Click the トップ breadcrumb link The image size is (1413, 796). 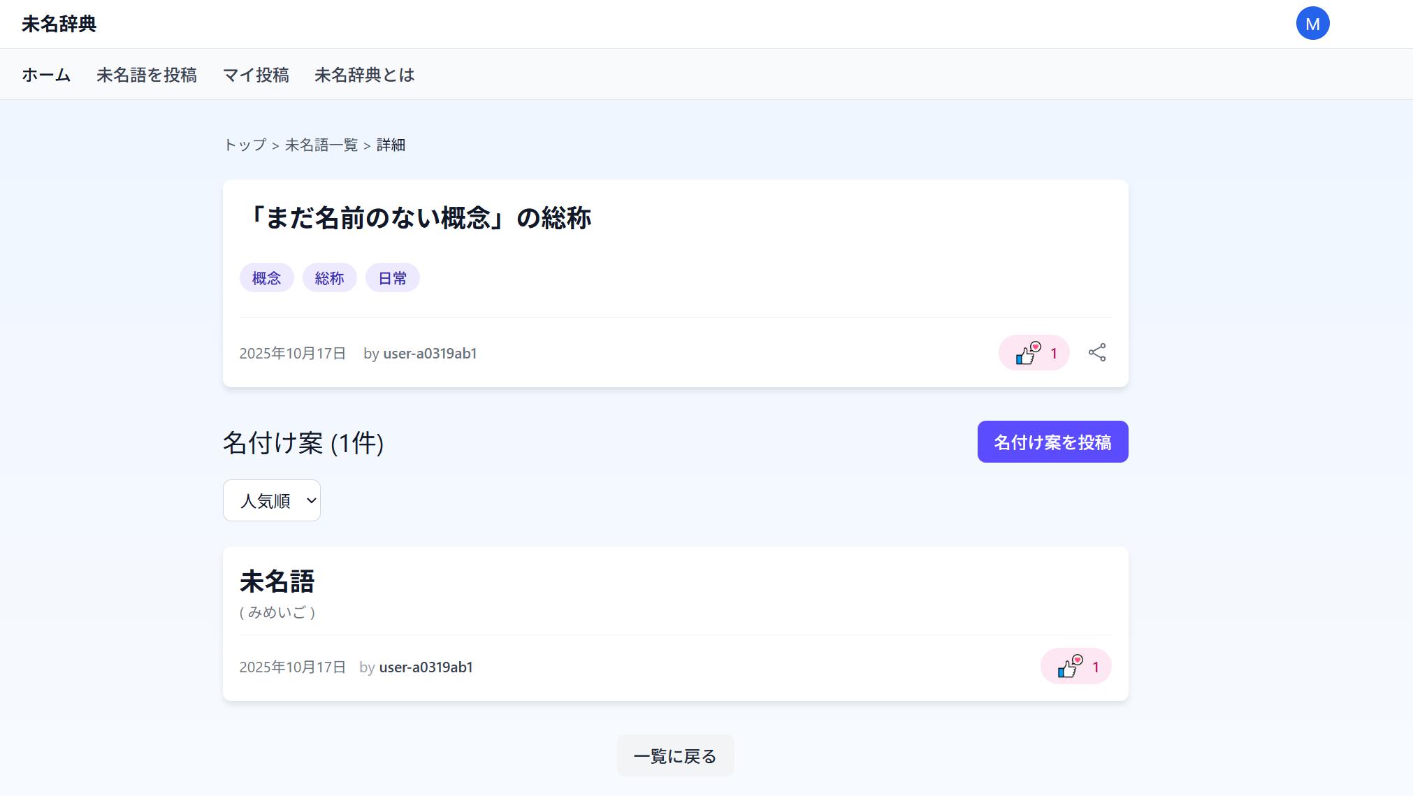coord(245,145)
